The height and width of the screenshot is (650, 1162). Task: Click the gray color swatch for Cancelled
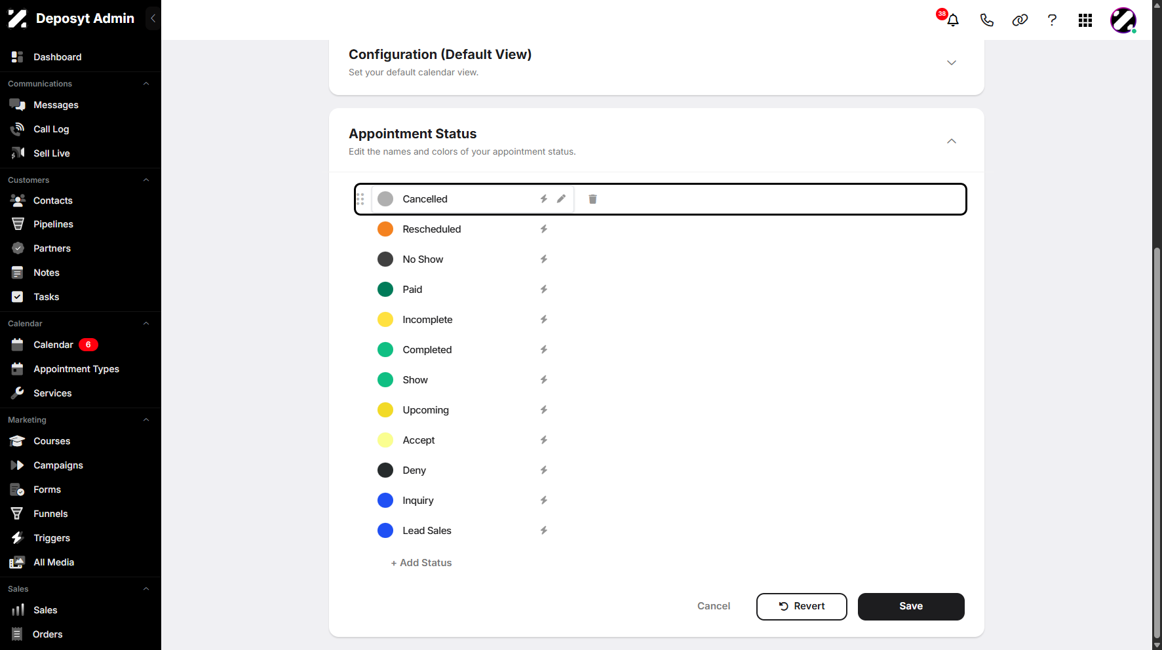pyautogui.click(x=385, y=199)
